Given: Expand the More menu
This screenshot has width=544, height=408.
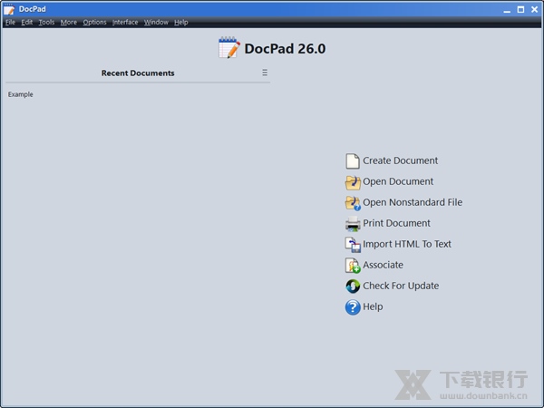Looking at the screenshot, I should [x=69, y=23].
